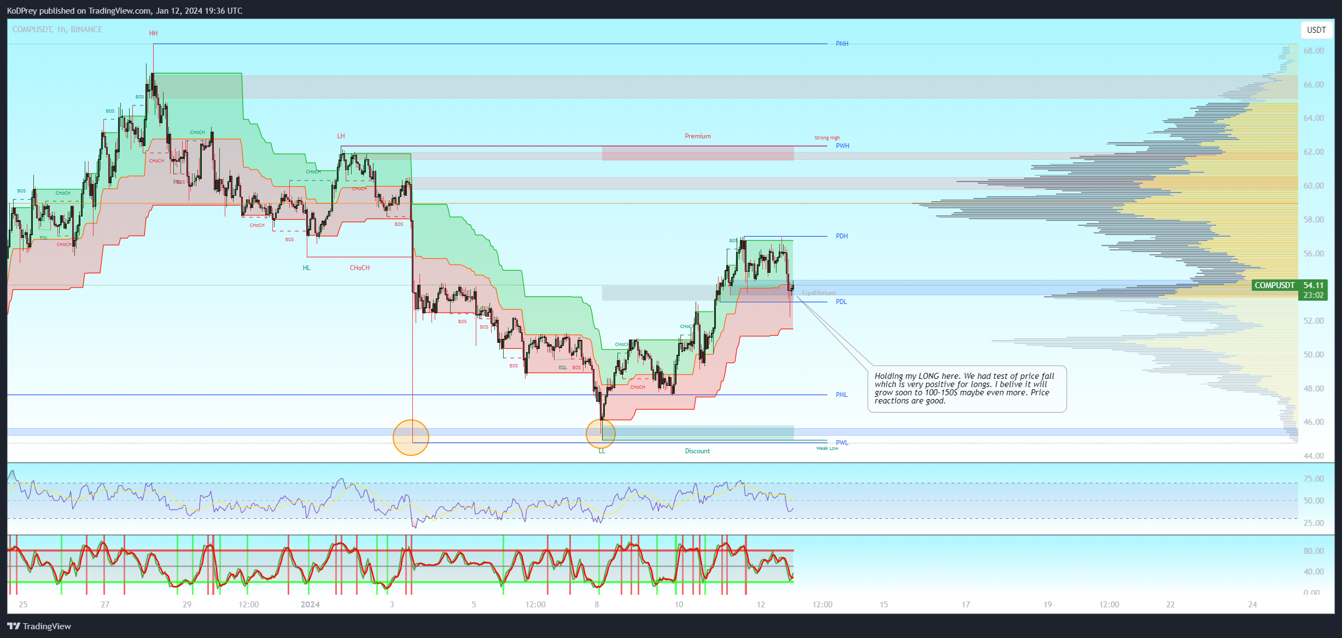1342x638 pixels.
Task: Select the Equilibrium zone label
Action: [819, 293]
